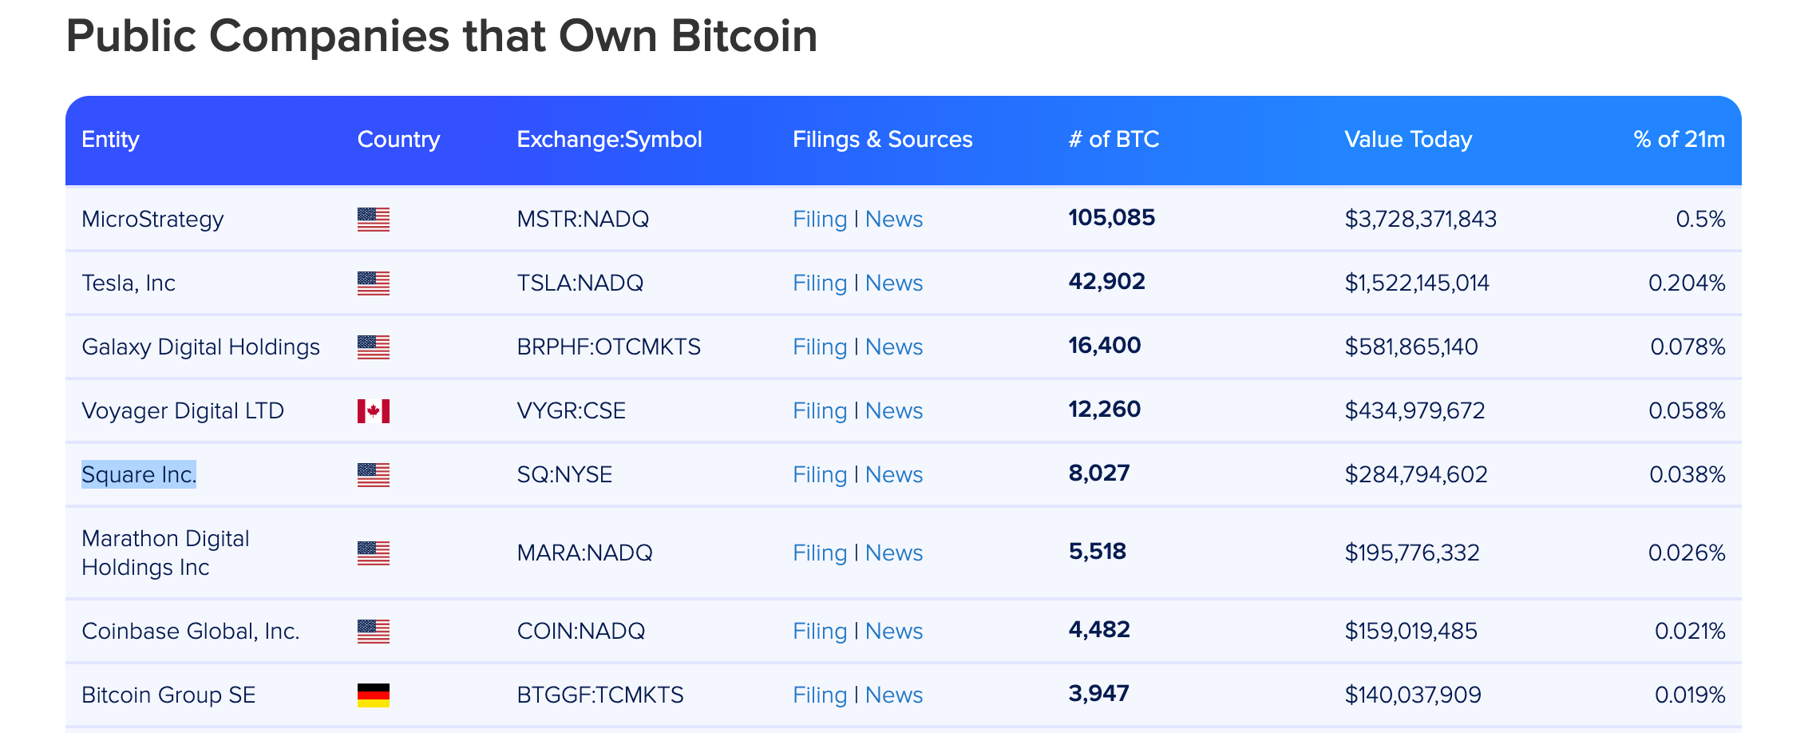
Task: Click the 'Value Today' column header
Action: [1408, 139]
